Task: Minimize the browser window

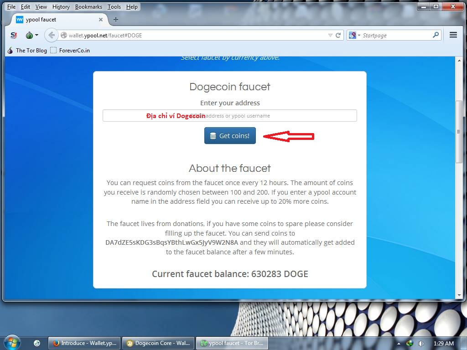Action: click(x=424, y=6)
